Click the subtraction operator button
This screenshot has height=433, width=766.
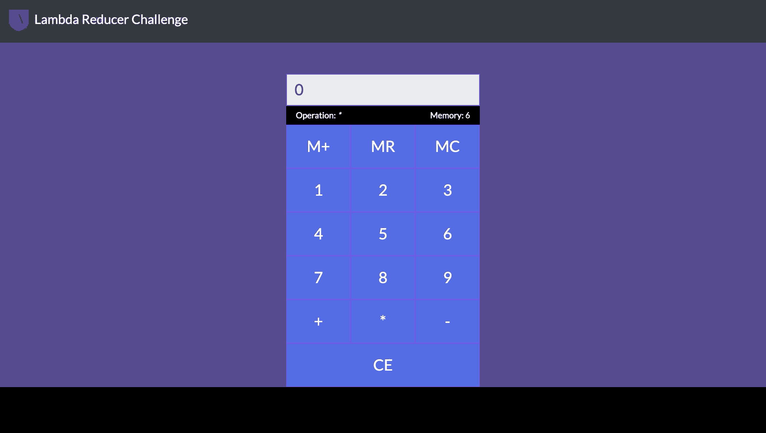447,320
